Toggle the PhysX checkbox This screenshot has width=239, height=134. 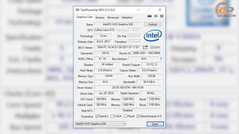[125, 116]
